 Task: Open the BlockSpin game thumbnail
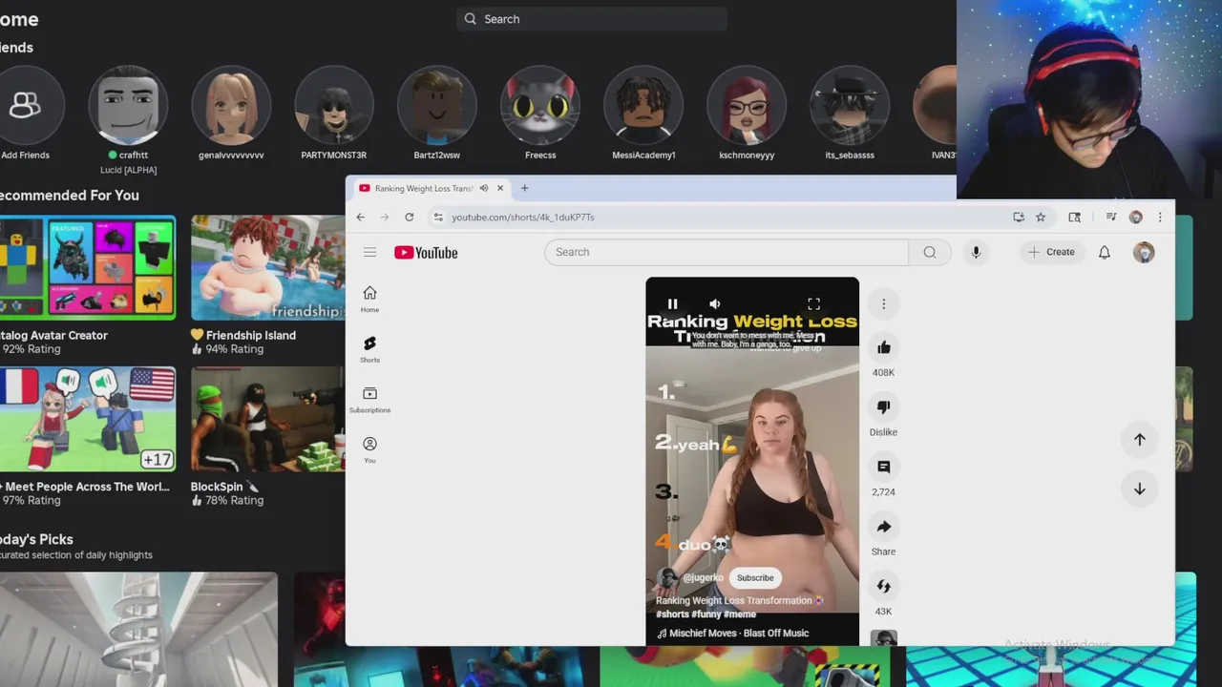(x=267, y=419)
